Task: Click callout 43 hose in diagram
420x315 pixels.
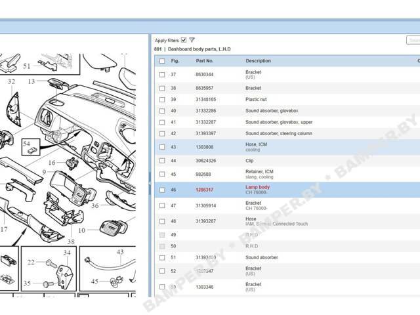Action: 120,252
